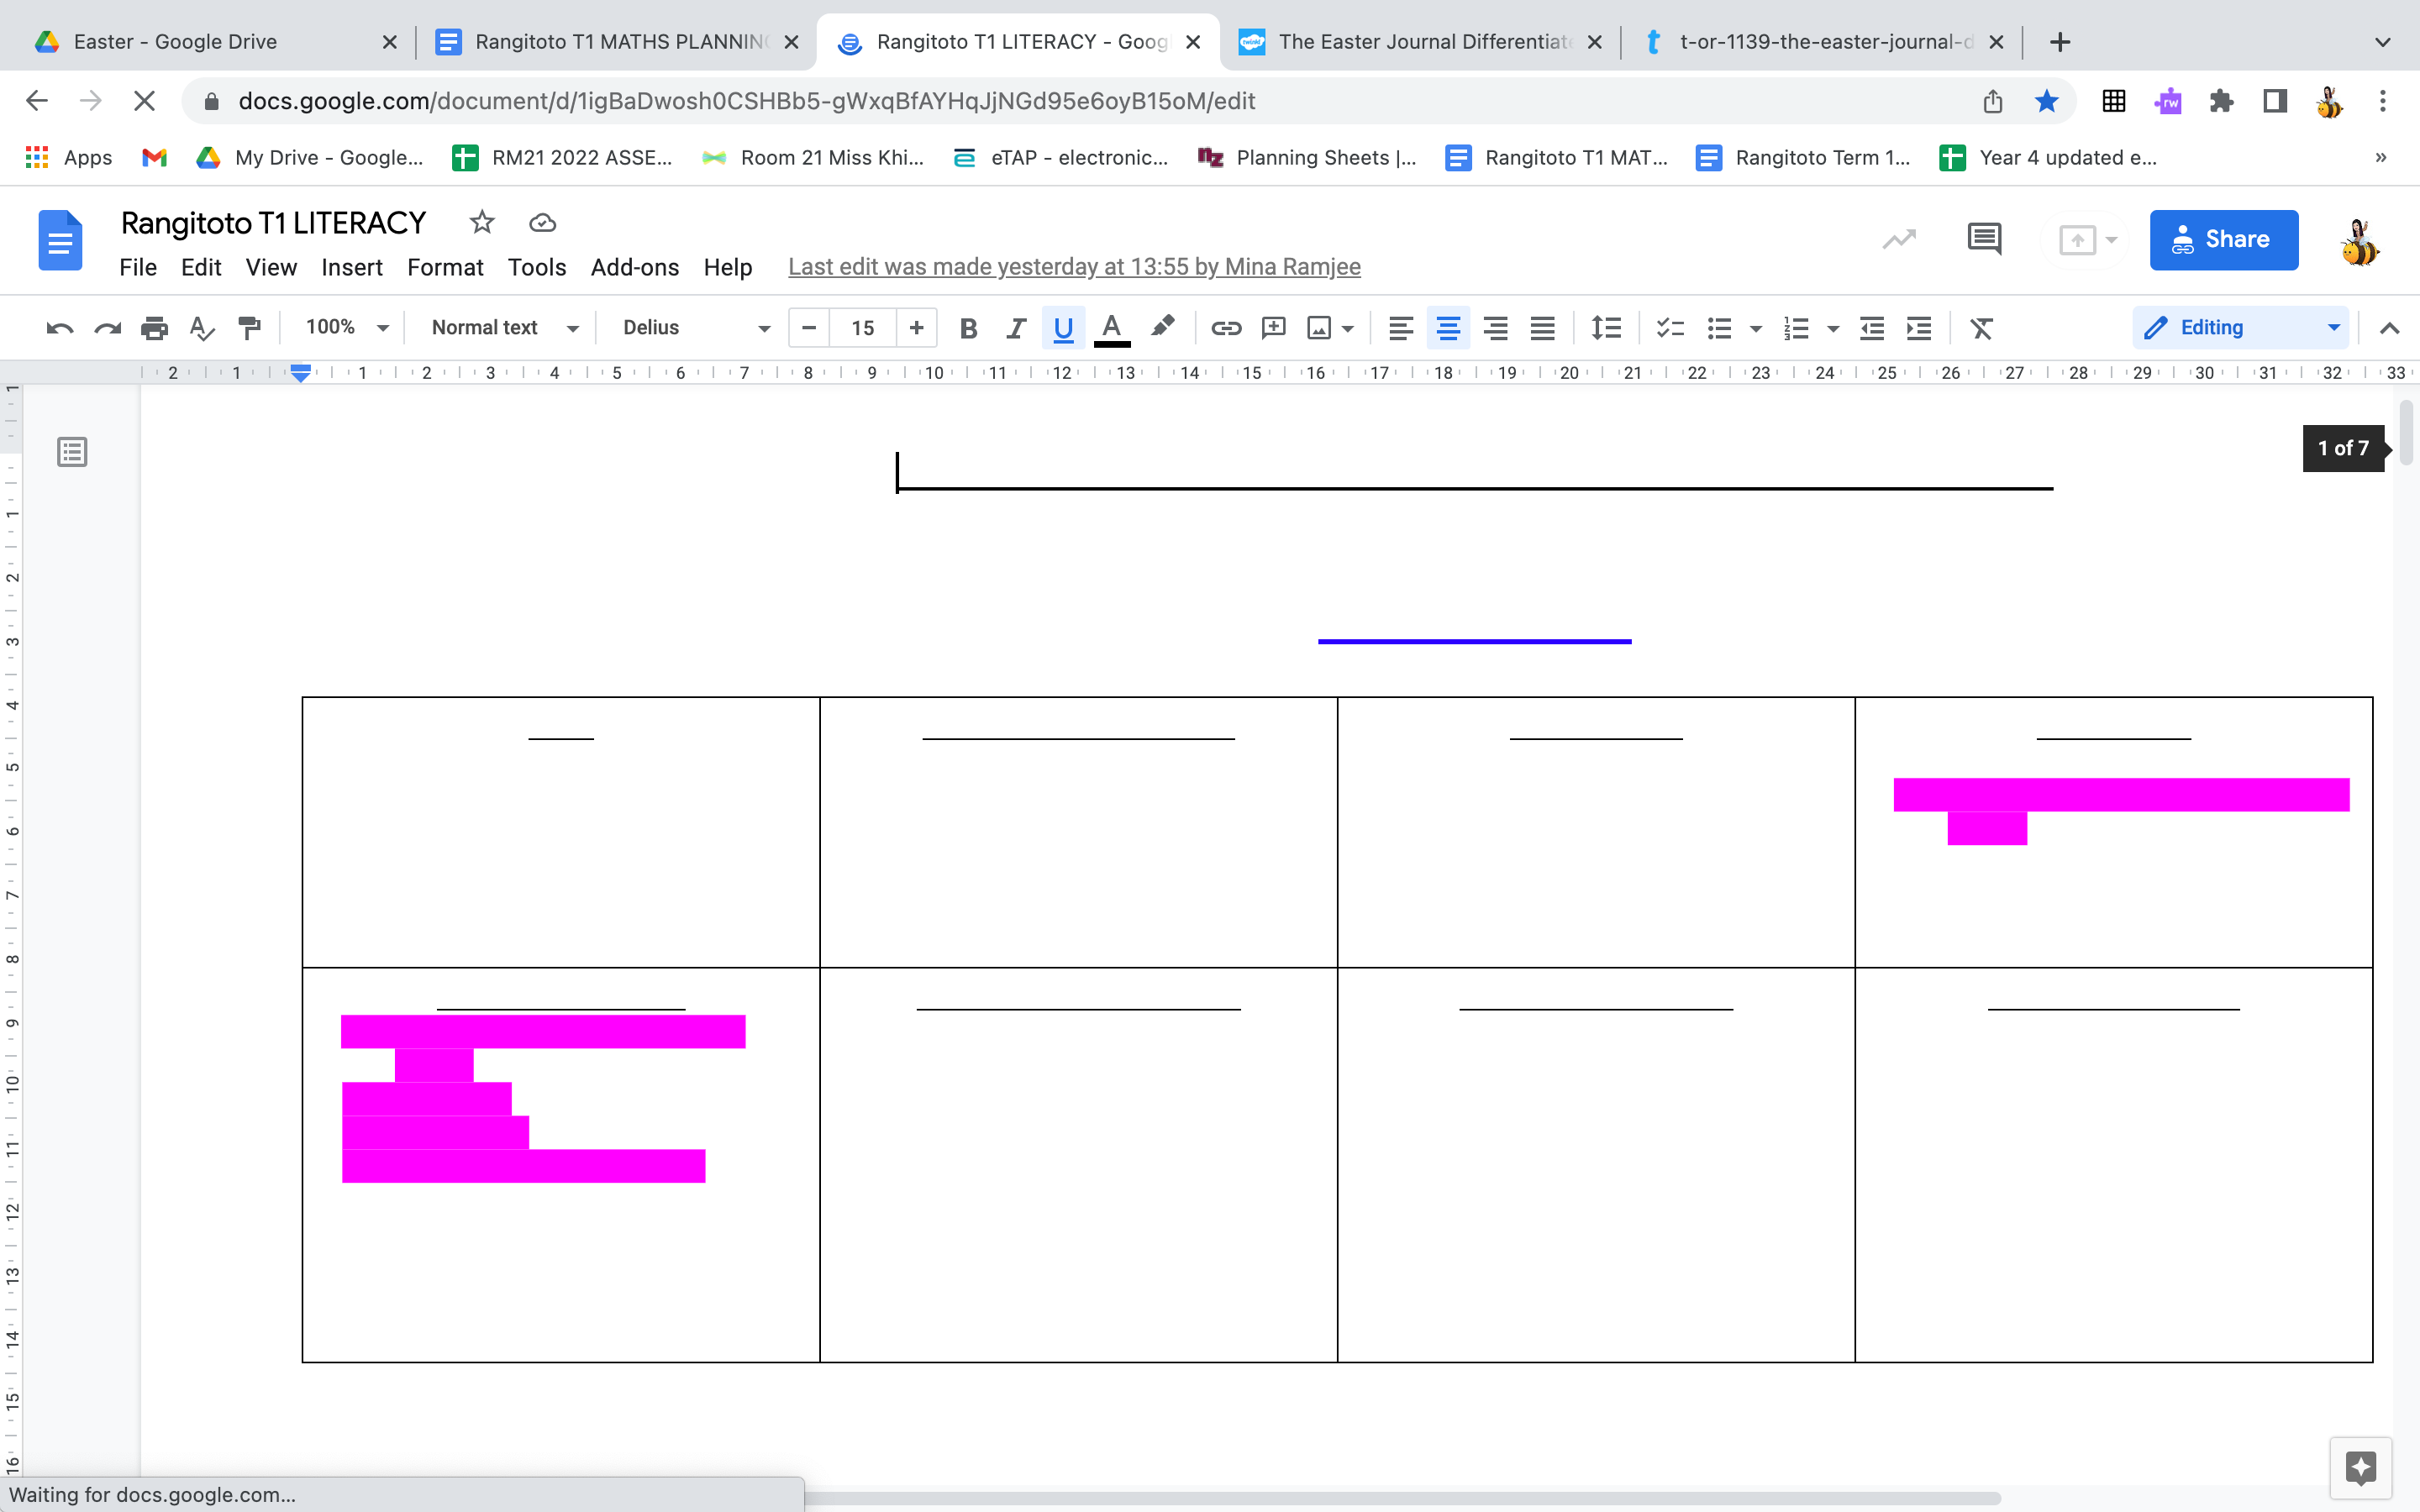Switch to the Easter - Google Drive tab
The height and width of the screenshot is (1512, 2420).
(176, 41)
